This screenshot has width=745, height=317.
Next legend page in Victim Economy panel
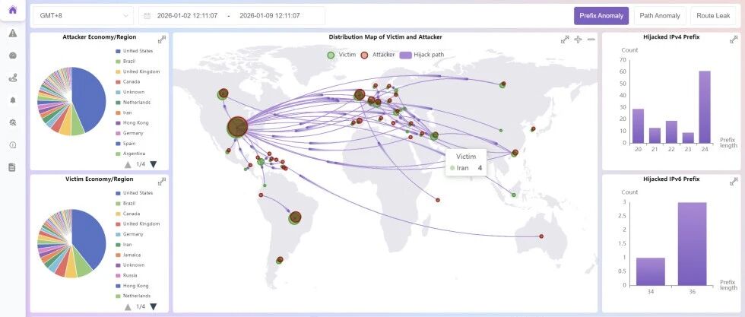[153, 306]
